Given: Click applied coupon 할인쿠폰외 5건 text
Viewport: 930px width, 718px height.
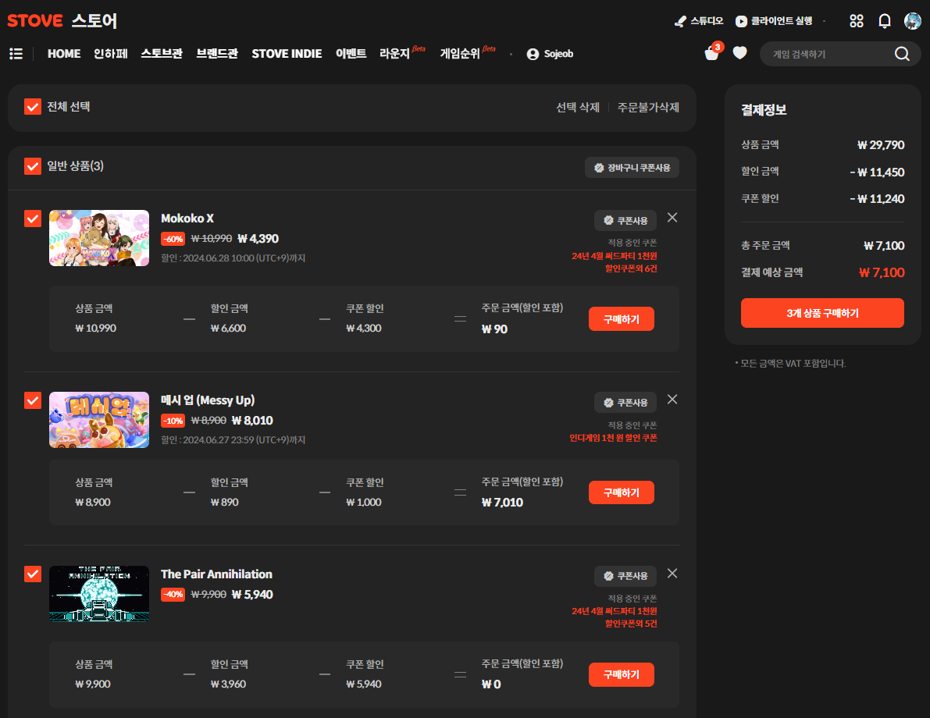Looking at the screenshot, I should pyautogui.click(x=631, y=623).
